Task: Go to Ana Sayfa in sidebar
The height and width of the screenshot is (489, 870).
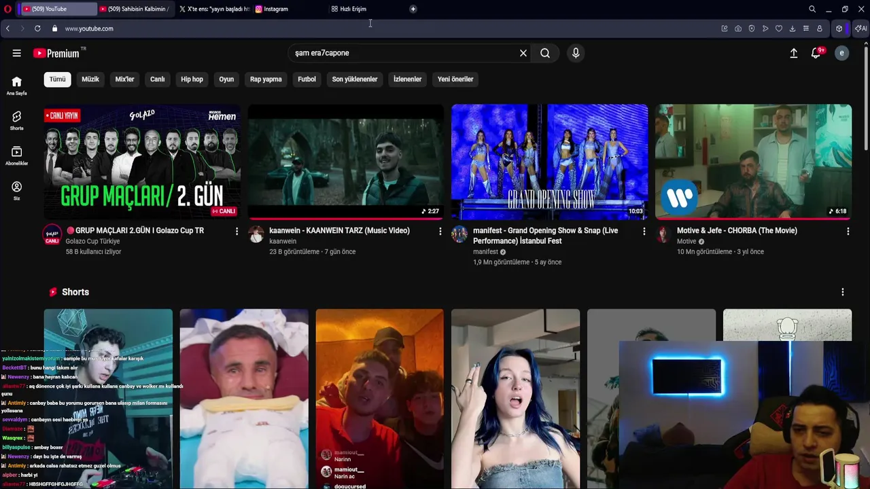Action: (x=17, y=86)
